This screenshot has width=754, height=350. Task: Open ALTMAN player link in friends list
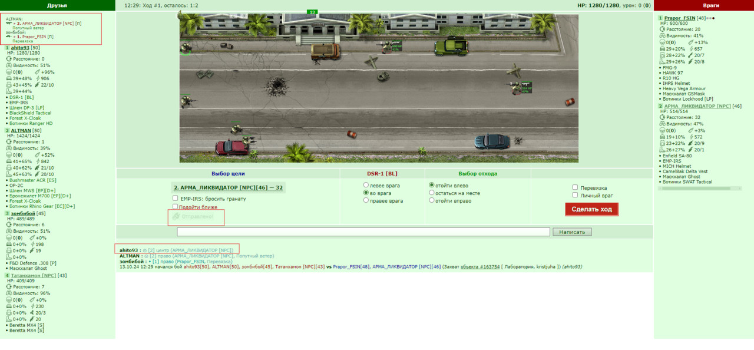click(x=21, y=131)
